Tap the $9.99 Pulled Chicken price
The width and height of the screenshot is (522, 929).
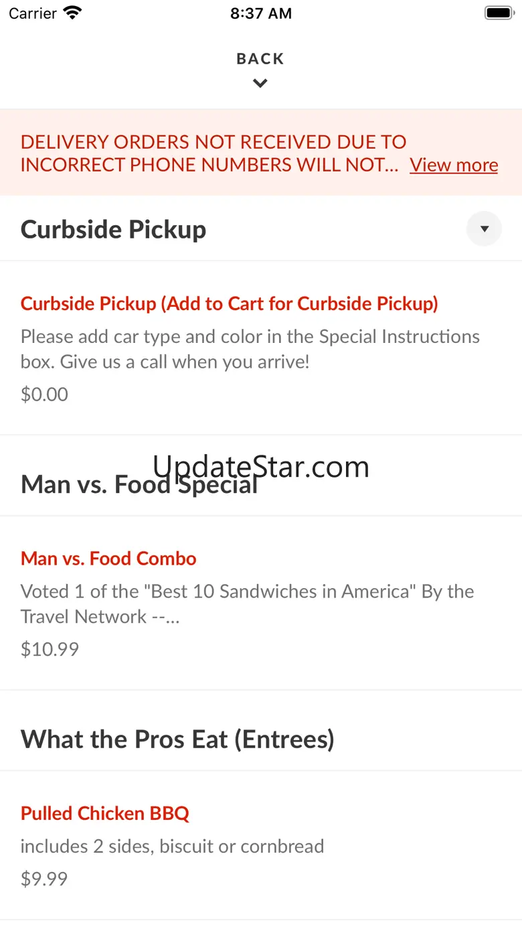44,879
